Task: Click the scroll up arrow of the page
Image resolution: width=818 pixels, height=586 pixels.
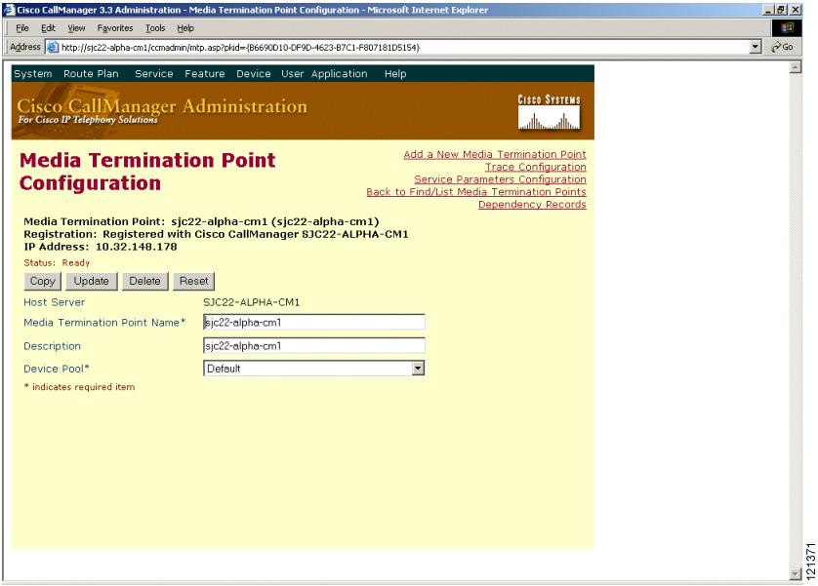Action: 795,67
